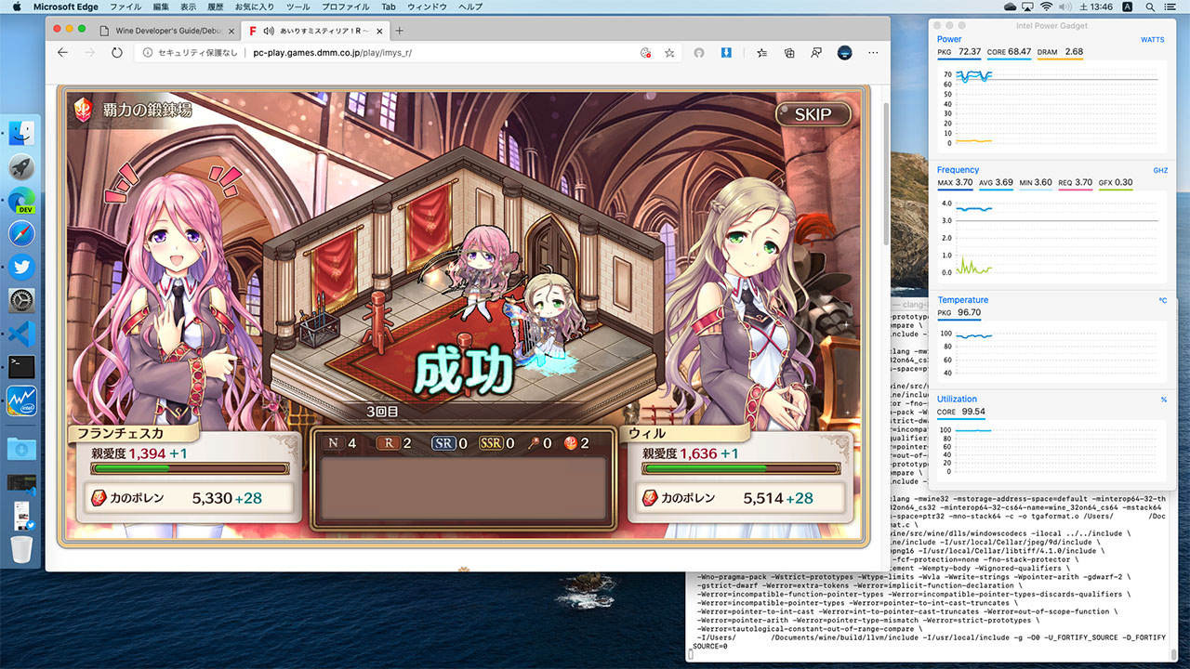Open the Apple menu

click(x=17, y=7)
